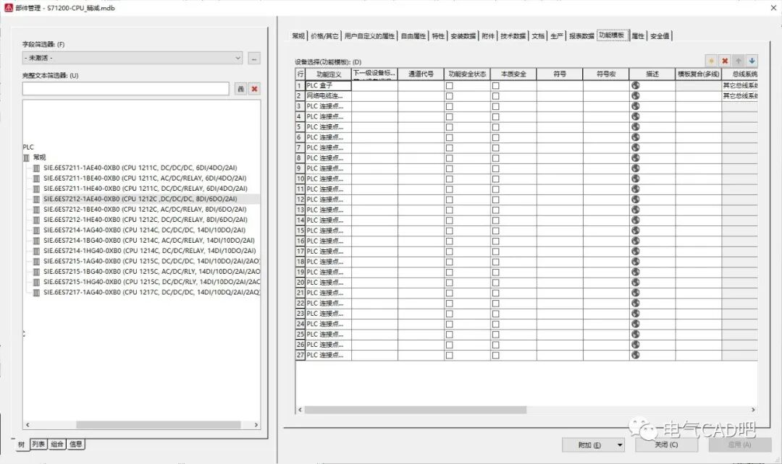Move the selected template row up with the up arrow icon

[738, 61]
